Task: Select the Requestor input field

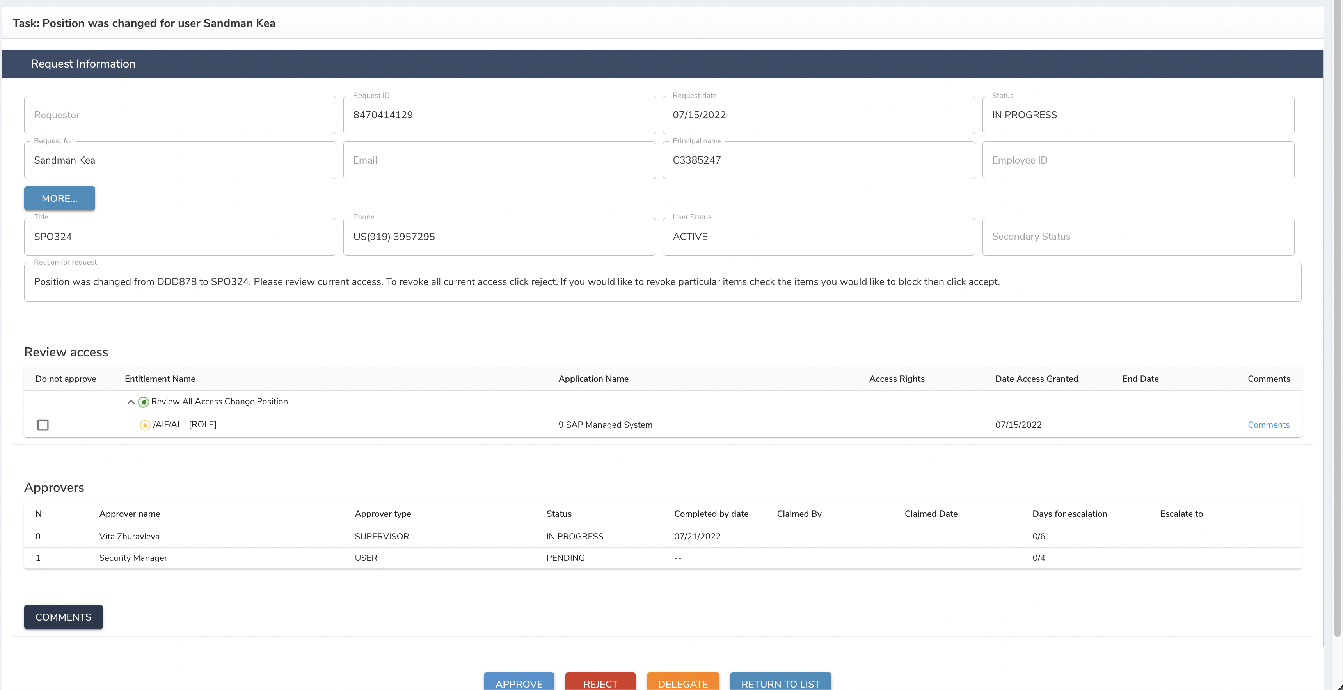Action: pyautogui.click(x=179, y=115)
